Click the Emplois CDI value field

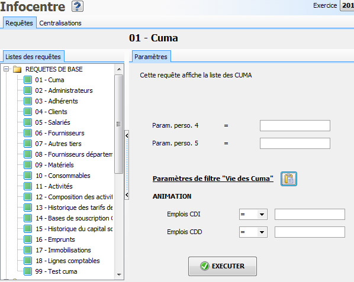(310, 215)
